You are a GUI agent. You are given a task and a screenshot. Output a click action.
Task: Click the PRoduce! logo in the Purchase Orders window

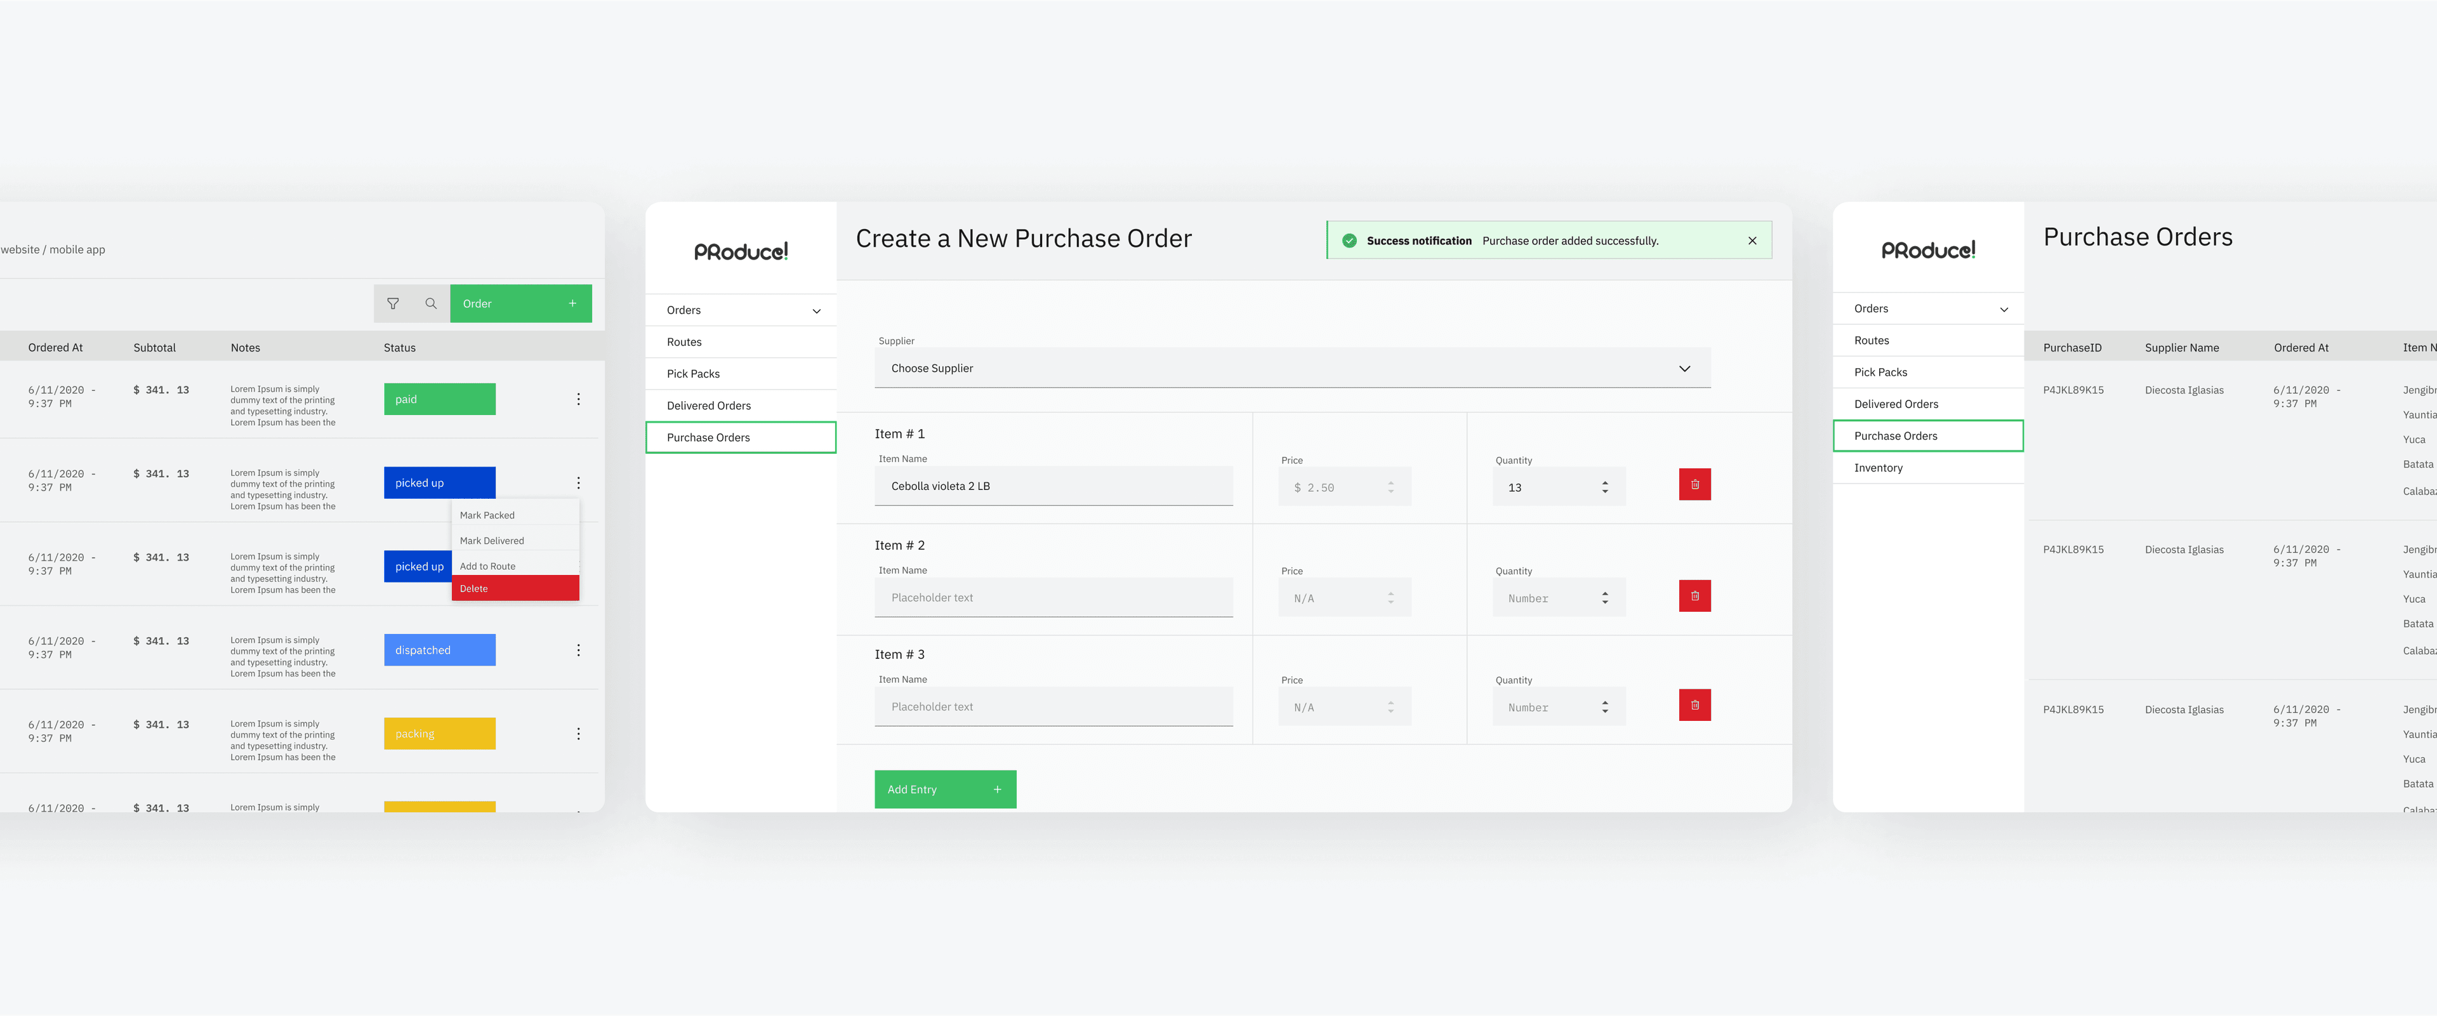click(x=1928, y=250)
